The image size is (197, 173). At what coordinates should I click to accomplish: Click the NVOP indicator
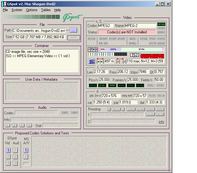103,39
